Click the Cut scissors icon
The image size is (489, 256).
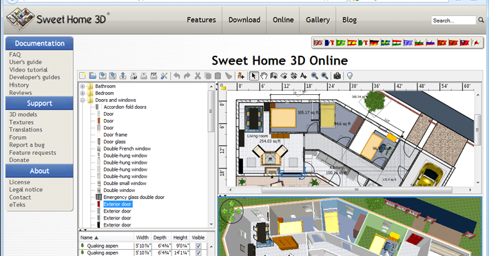pos(198,76)
